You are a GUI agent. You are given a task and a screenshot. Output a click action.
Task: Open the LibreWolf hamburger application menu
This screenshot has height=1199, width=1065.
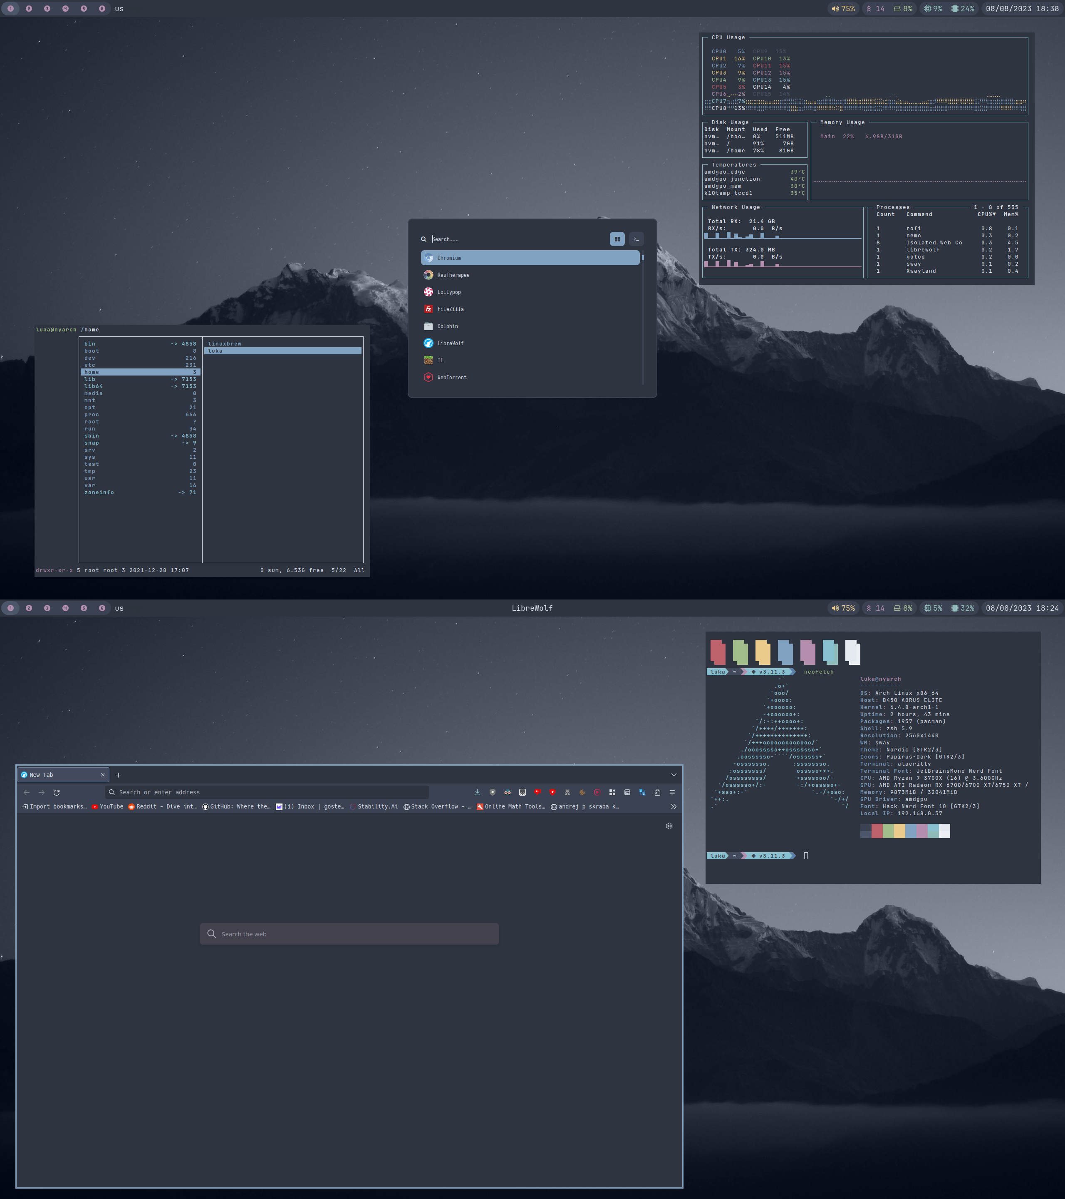click(x=672, y=792)
